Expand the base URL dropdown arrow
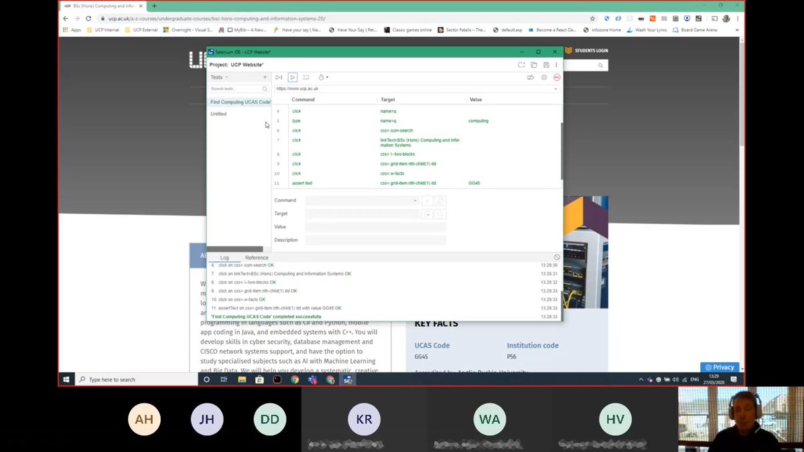 click(x=555, y=89)
